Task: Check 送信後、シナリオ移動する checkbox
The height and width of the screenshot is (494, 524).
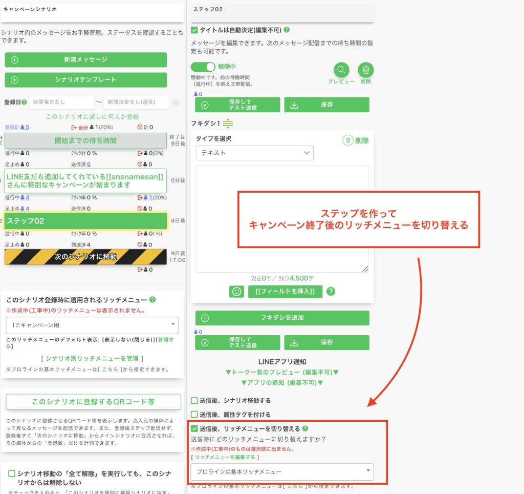Action: tap(194, 401)
